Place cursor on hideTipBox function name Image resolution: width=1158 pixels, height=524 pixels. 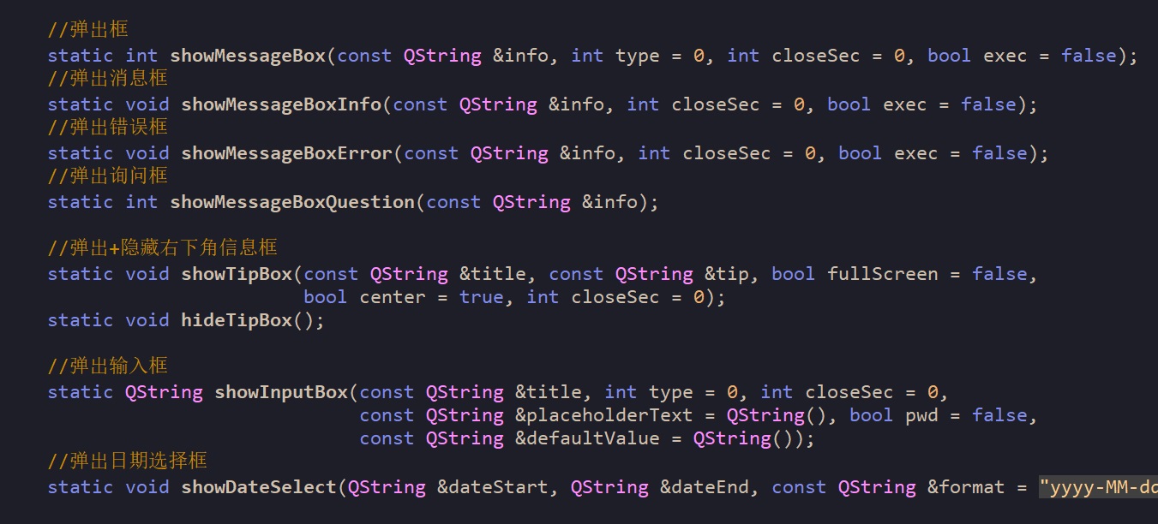coord(237,320)
